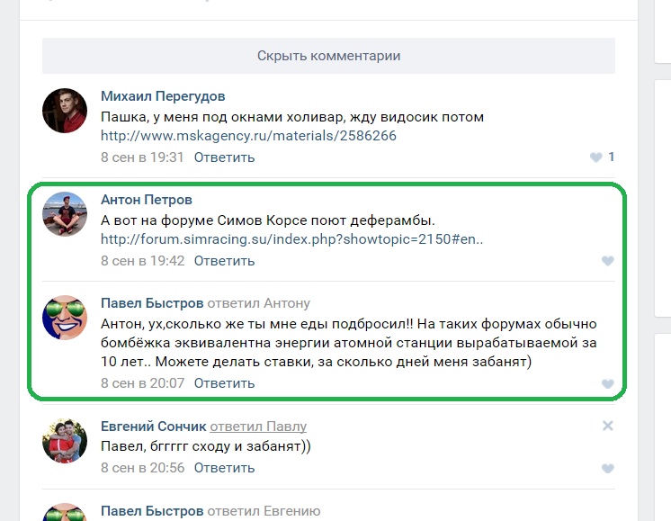Click Павел Быстров's sunglasses cartoon avatar

click(x=65, y=318)
